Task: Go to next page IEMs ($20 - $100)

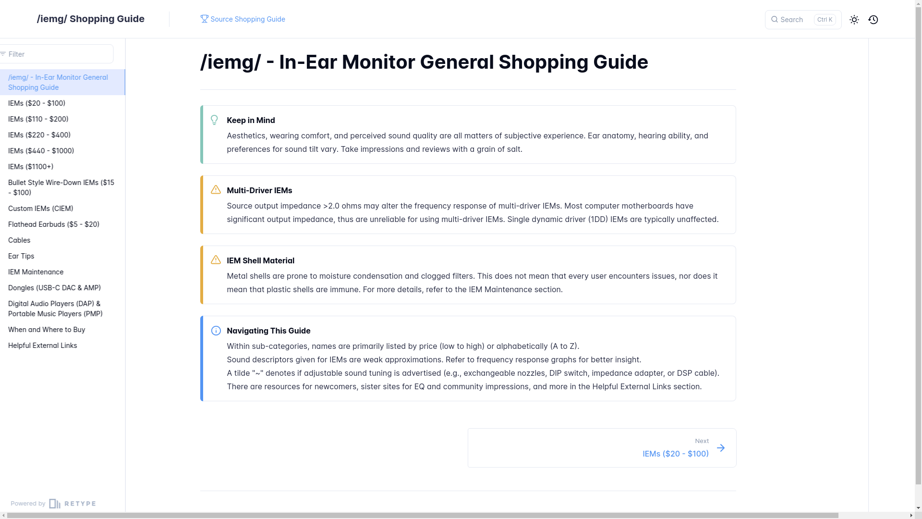Action: click(x=675, y=454)
